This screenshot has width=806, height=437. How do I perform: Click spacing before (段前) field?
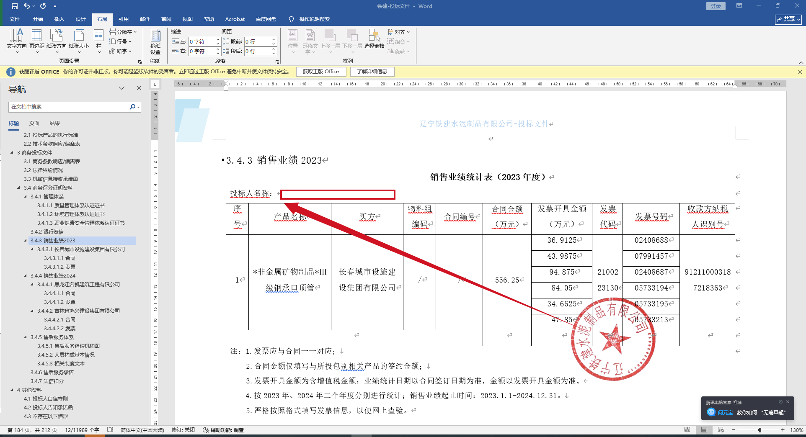tap(258, 41)
